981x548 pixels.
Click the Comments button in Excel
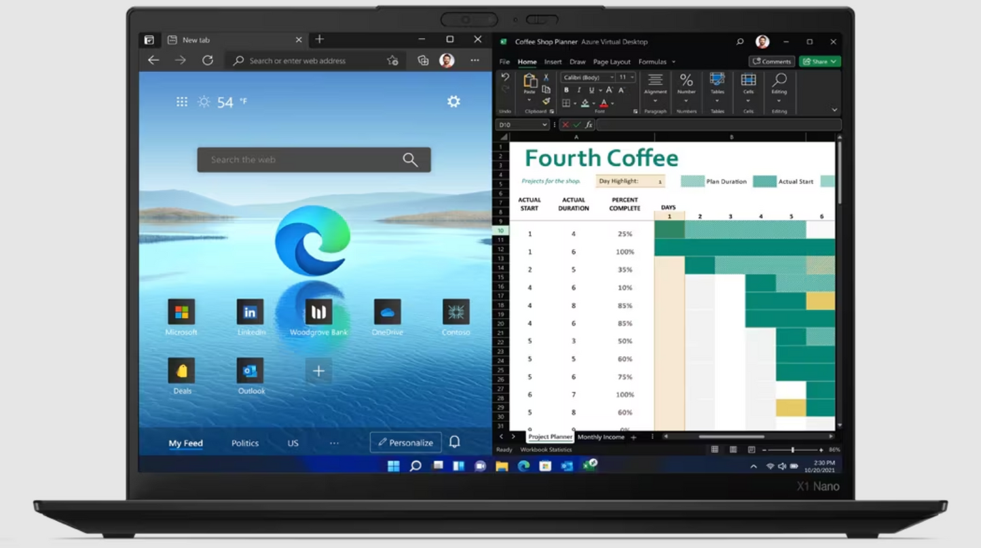pos(772,62)
